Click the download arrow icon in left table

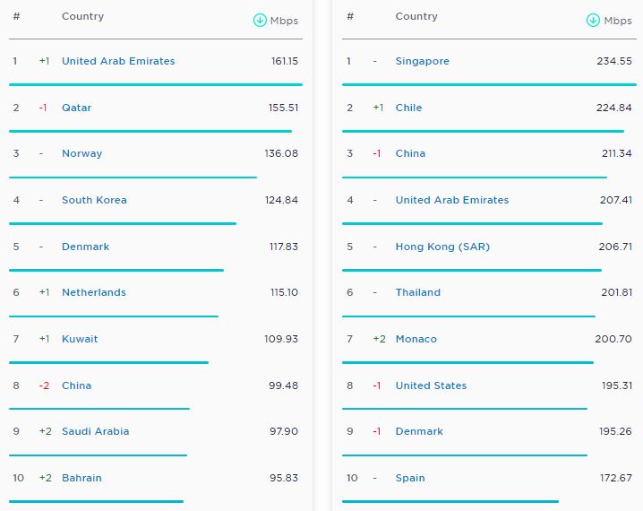(x=260, y=21)
